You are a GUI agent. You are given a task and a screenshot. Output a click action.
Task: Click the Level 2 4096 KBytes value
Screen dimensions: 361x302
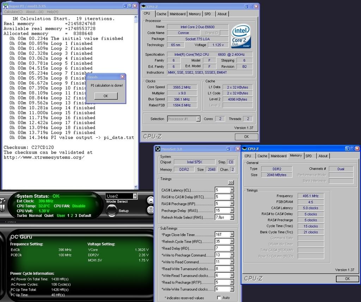coord(238,100)
